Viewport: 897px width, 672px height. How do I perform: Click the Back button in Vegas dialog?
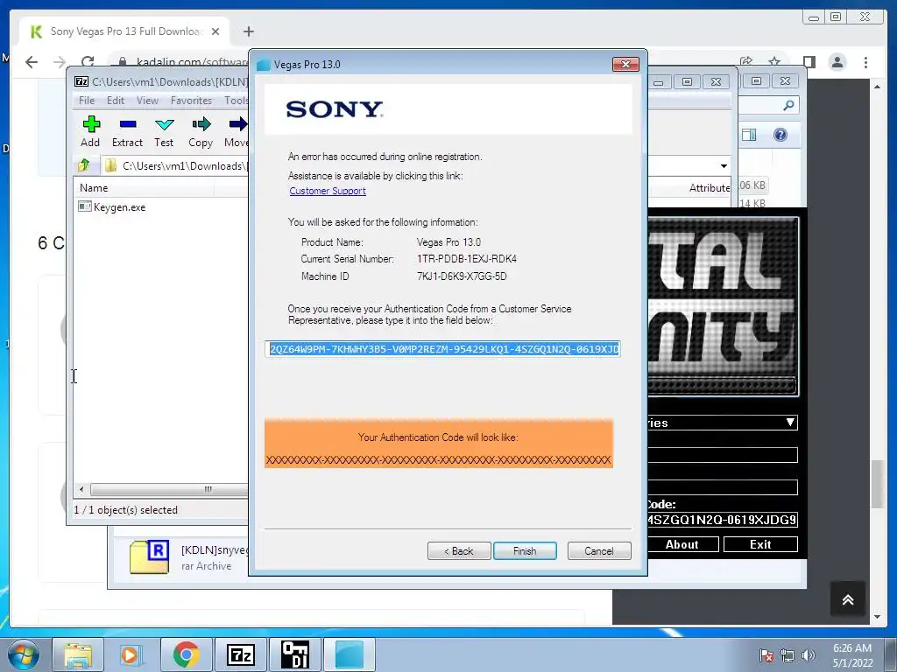click(x=459, y=551)
